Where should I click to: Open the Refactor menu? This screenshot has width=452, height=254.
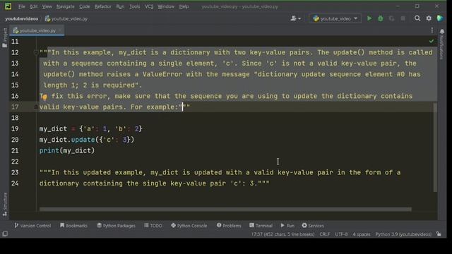(x=103, y=6)
